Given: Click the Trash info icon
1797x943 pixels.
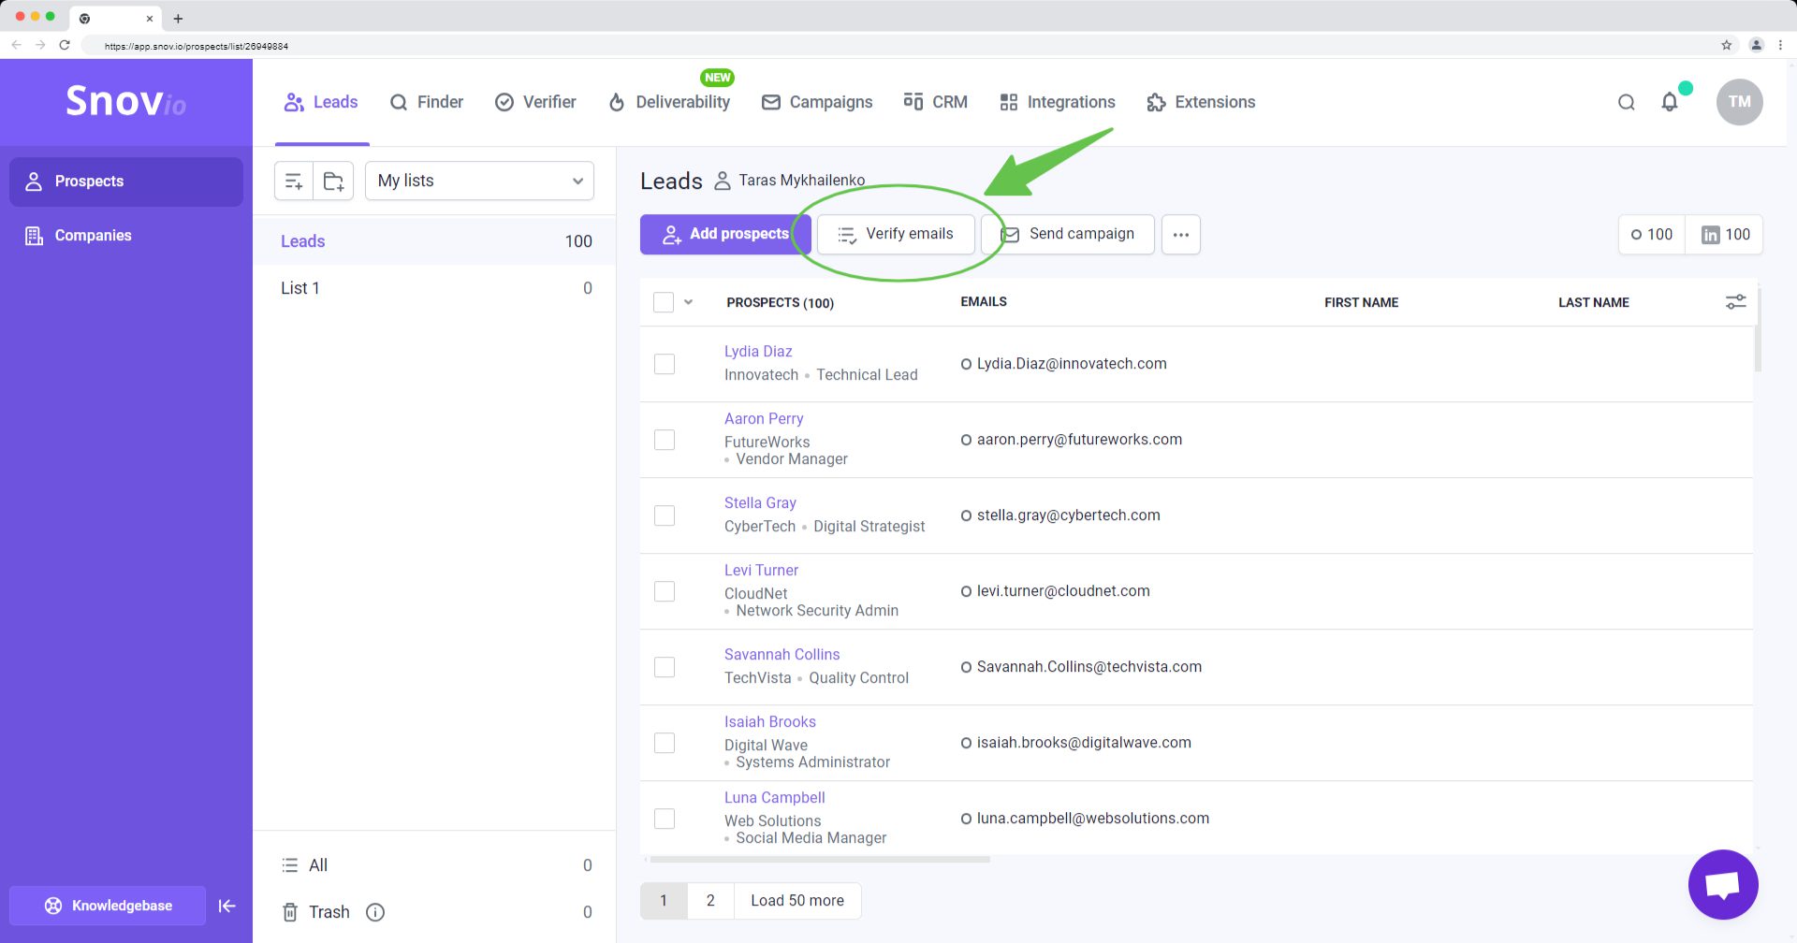Looking at the screenshot, I should tap(375, 912).
